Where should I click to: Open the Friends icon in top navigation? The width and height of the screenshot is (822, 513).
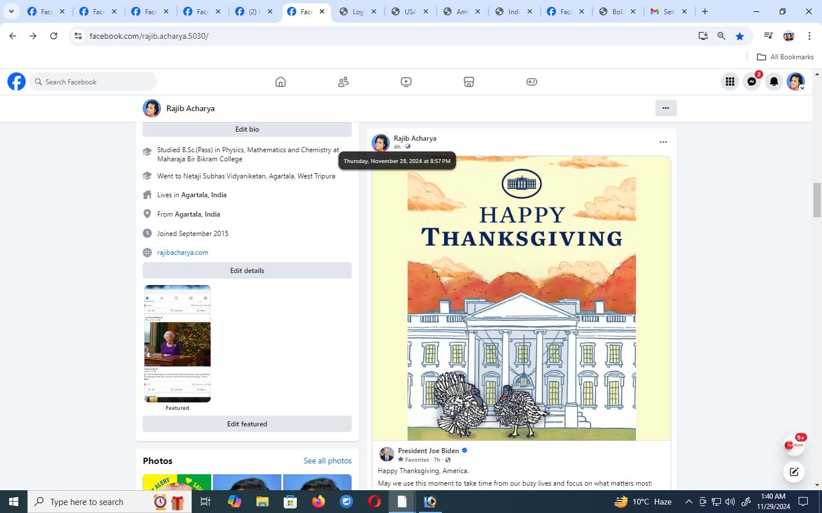pyautogui.click(x=343, y=82)
